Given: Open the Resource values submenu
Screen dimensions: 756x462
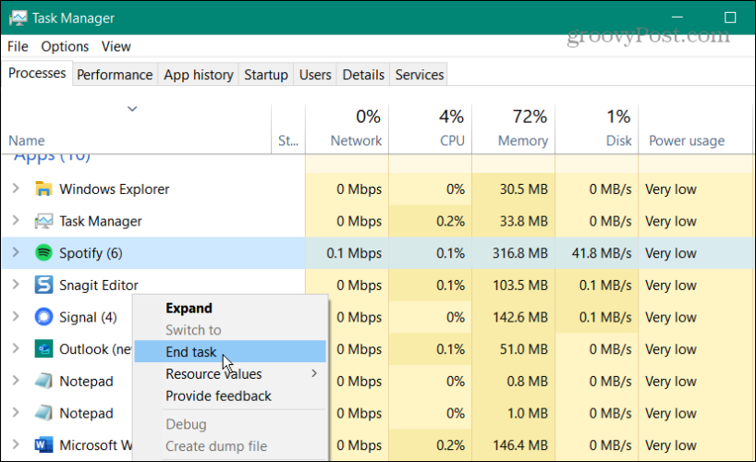Looking at the screenshot, I should (x=230, y=373).
